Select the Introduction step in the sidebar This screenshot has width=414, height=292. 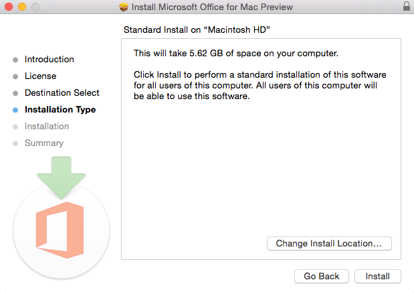tap(49, 60)
